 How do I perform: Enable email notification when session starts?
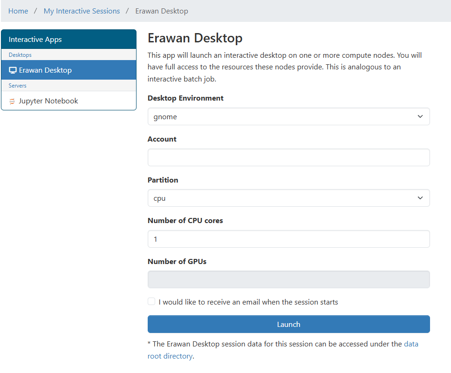click(x=151, y=302)
